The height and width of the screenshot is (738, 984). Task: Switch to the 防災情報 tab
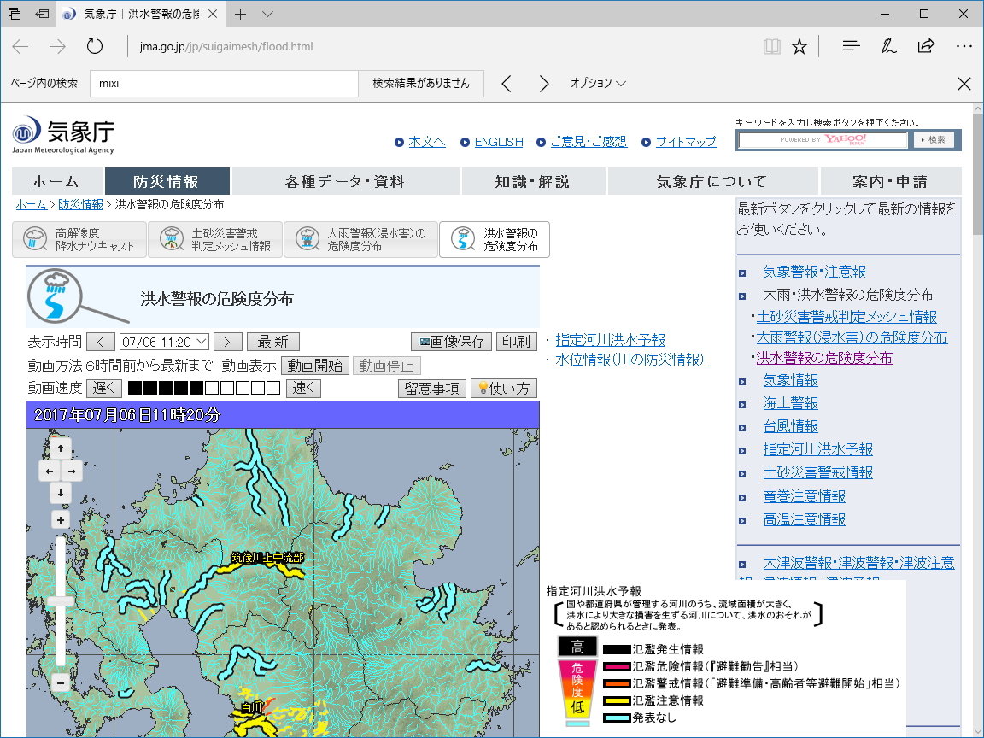[167, 181]
